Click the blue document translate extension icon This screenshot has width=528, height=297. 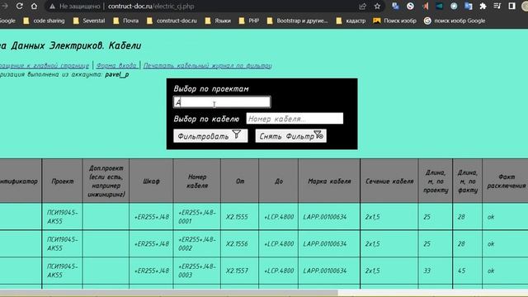(x=469, y=6)
